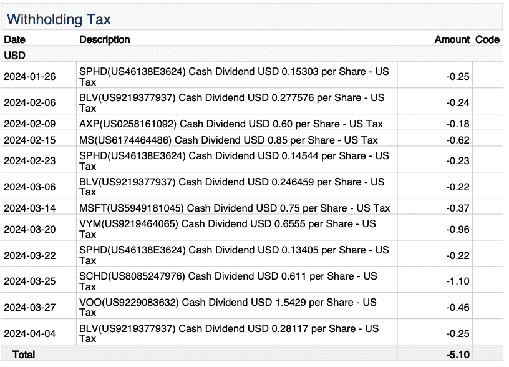Click the -0.25 amount for 2024-04-04
Image resolution: width=509 pixels, height=367 pixels.
[x=458, y=333]
